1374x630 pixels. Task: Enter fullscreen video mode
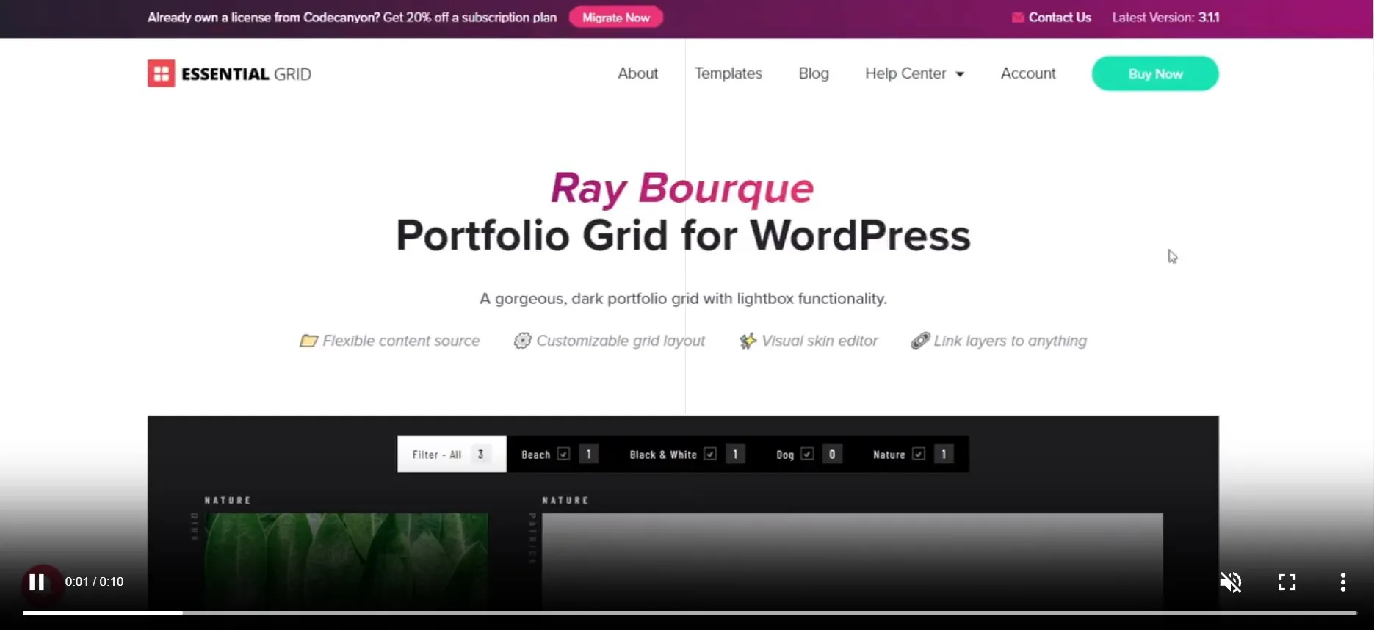[1287, 582]
